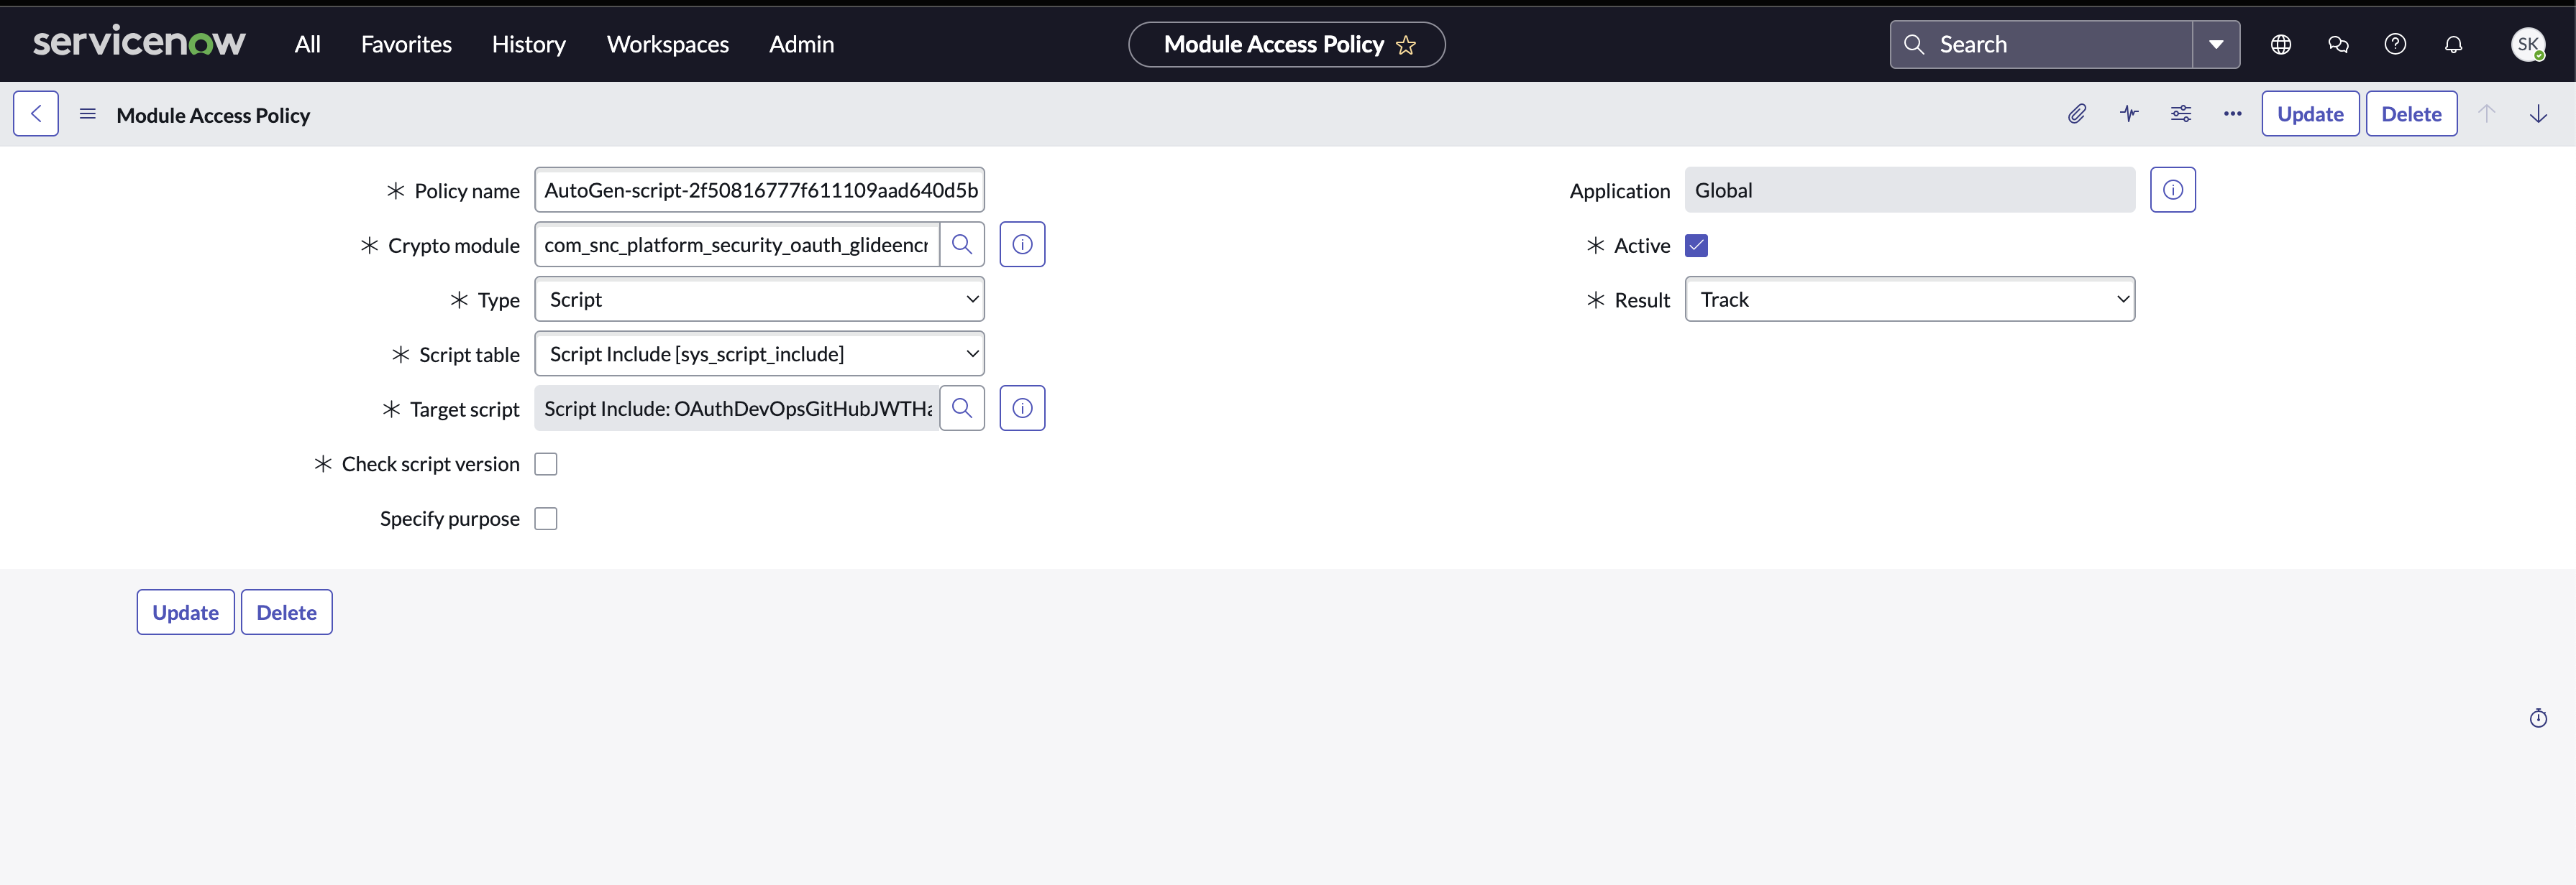Click Update button in the form header
This screenshot has height=885, width=2576.
coord(2310,114)
